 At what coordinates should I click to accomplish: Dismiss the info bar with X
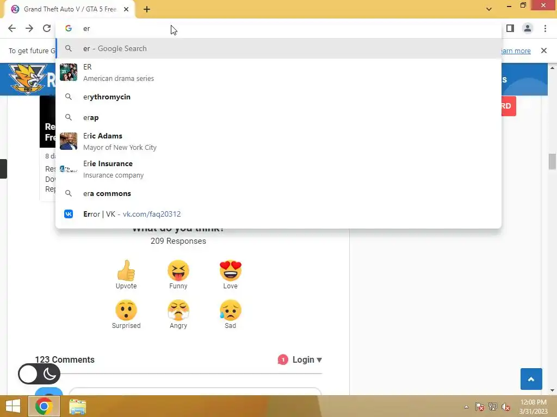pos(544,50)
